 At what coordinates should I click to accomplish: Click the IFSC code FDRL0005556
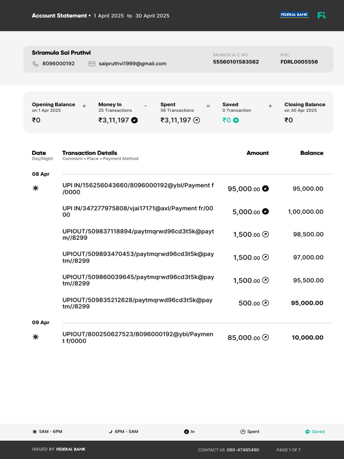tap(299, 62)
